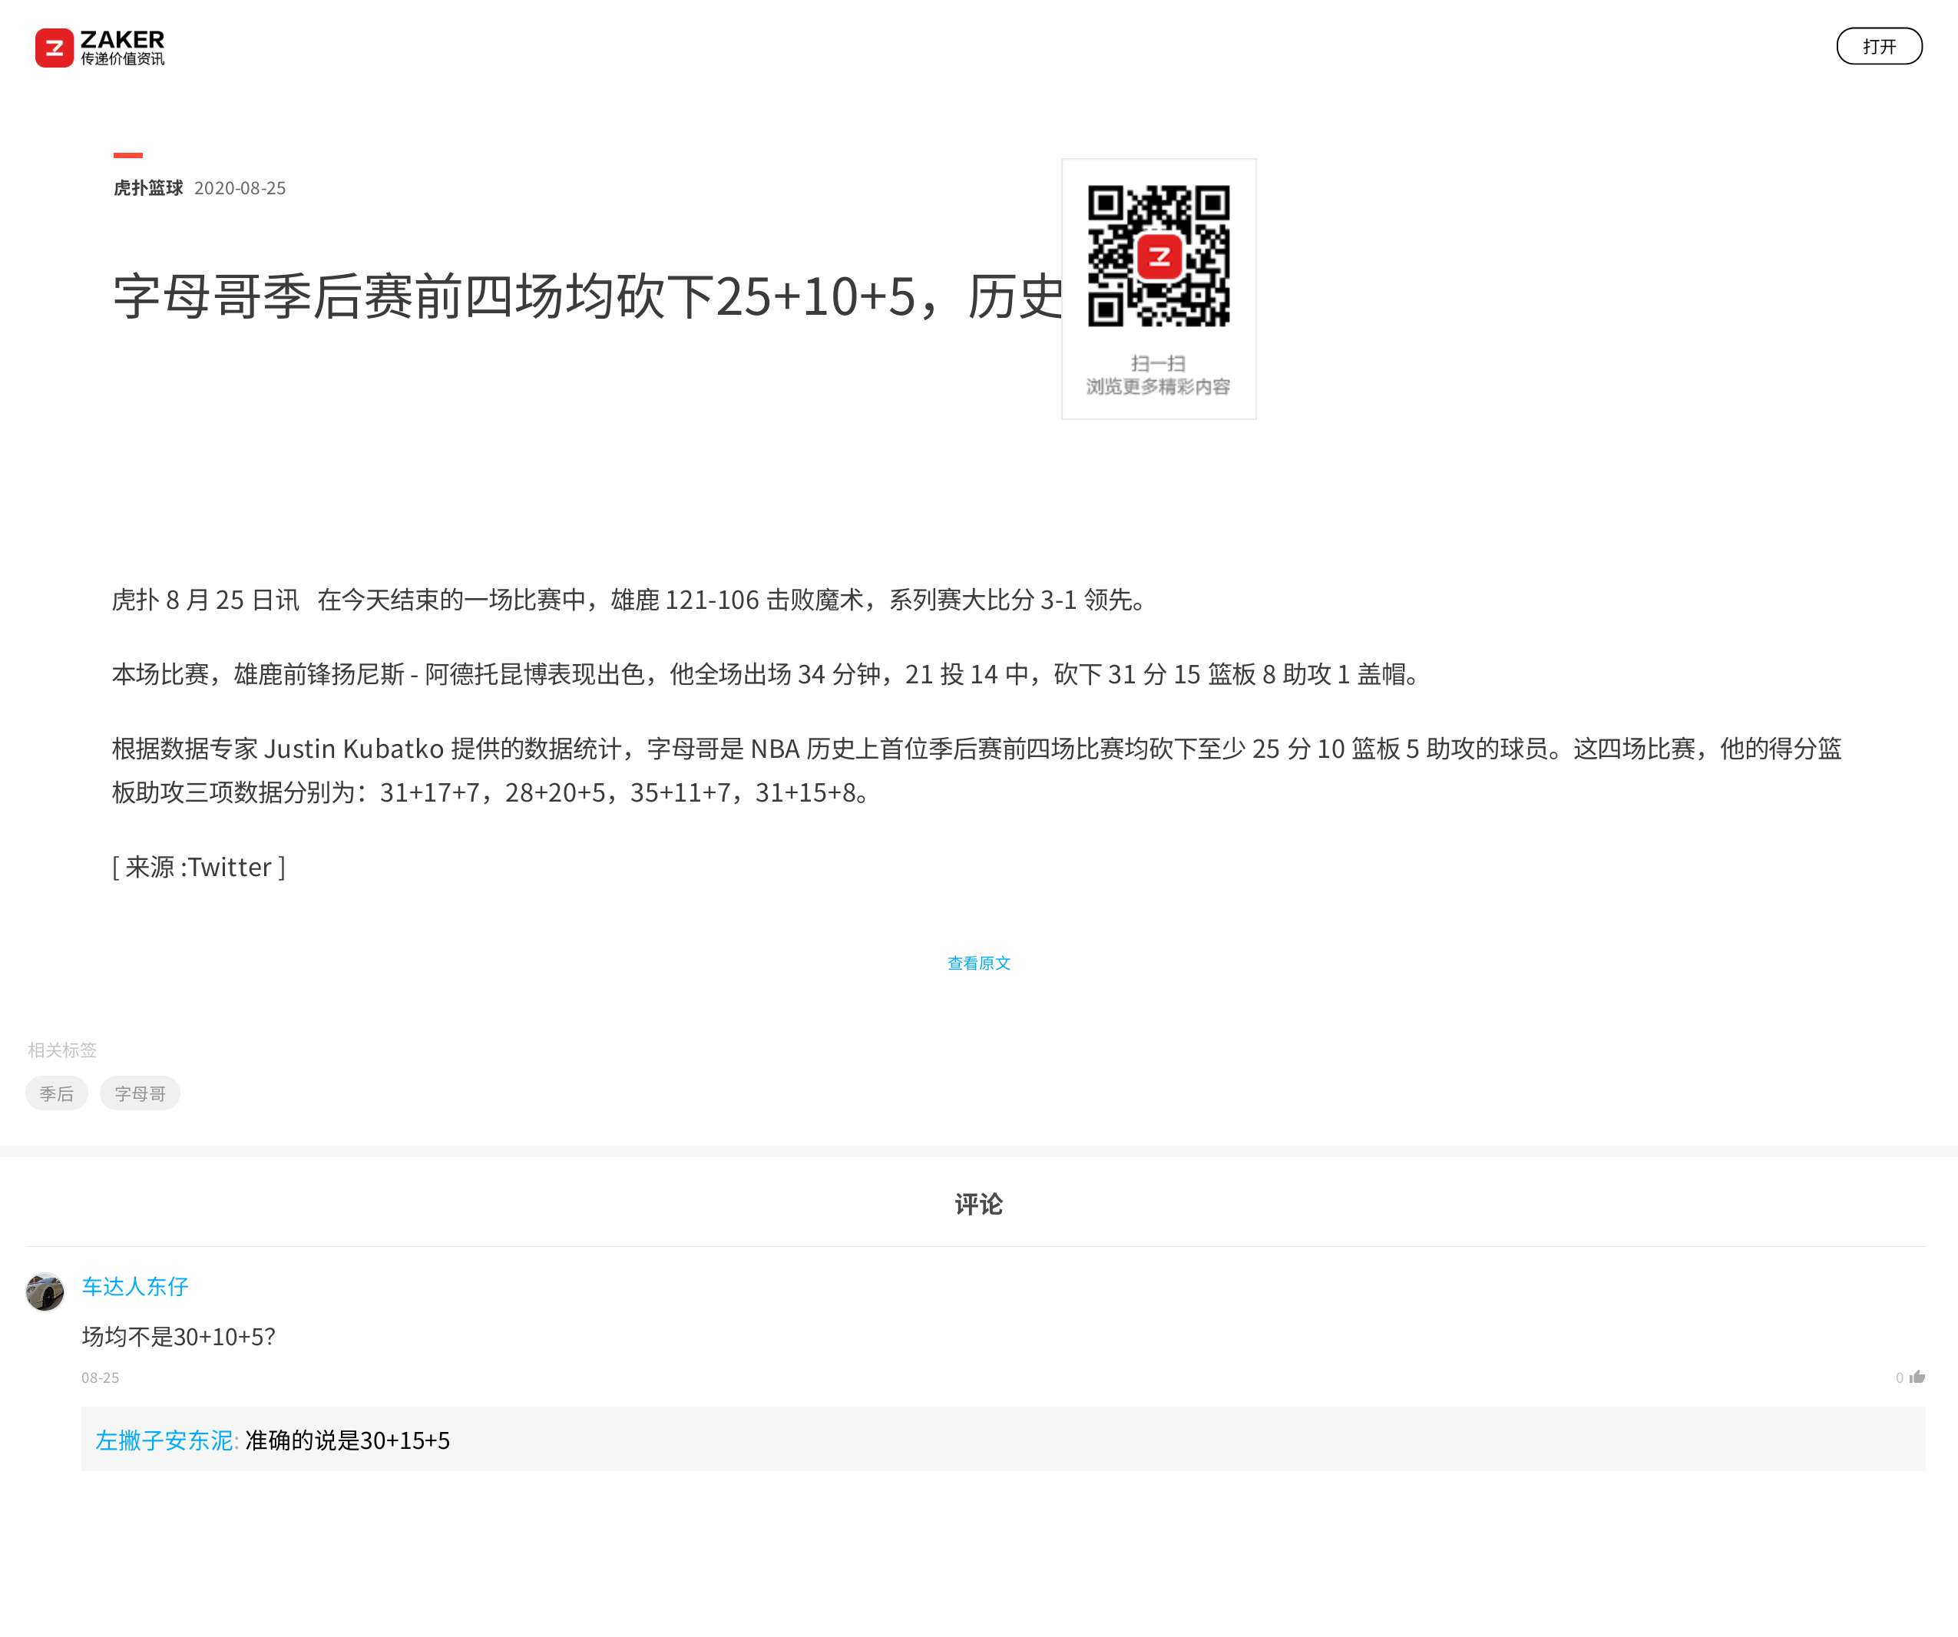Click the 虎扑篮球 source name
This screenshot has height=1637, width=1958.
[148, 188]
